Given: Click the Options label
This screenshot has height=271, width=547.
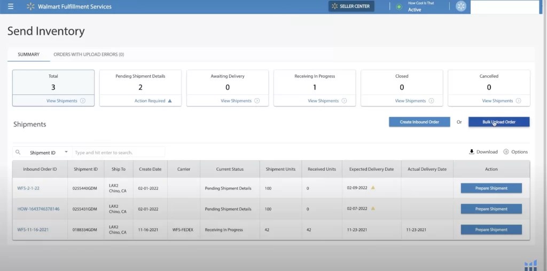Looking at the screenshot, I should click(x=519, y=152).
